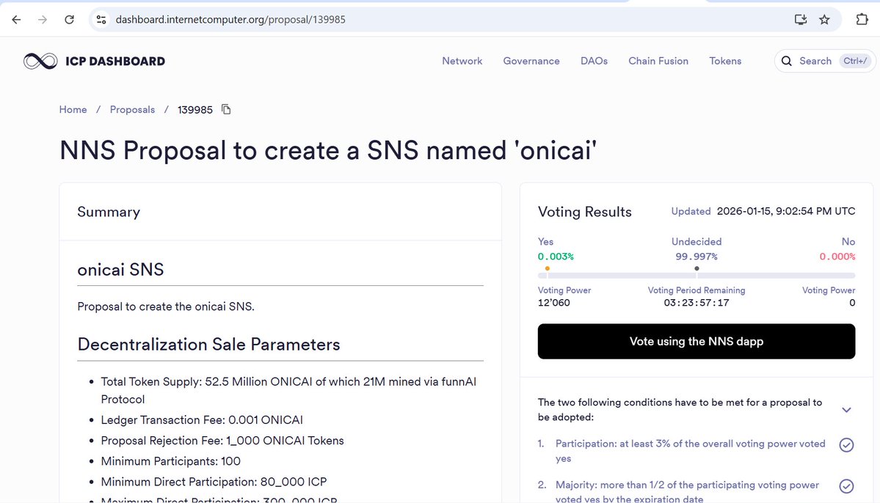The height and width of the screenshot is (503, 880).
Task: Click the Undecided percentage 99.997%
Action: (x=697, y=257)
